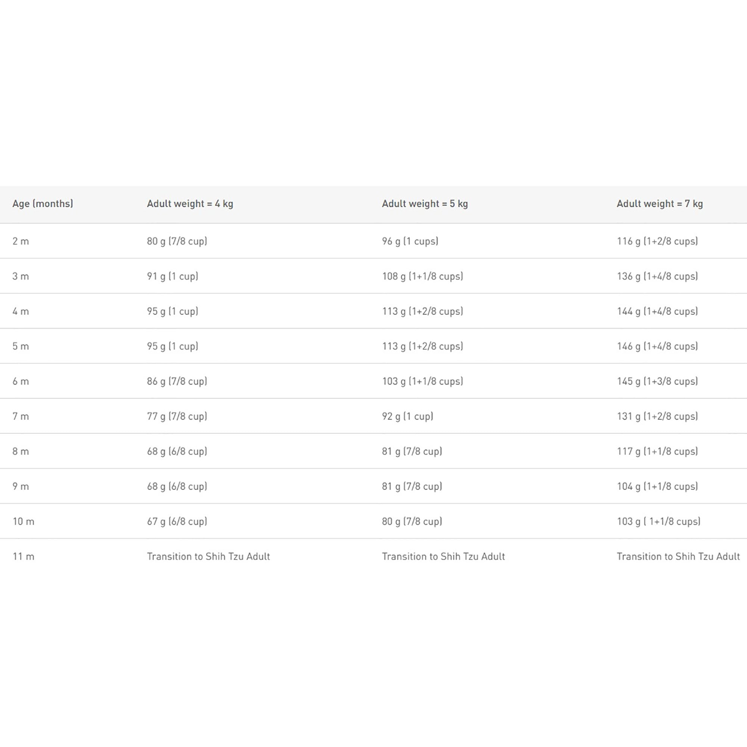Click the '9 m' age row label
747x747 pixels.
21,486
